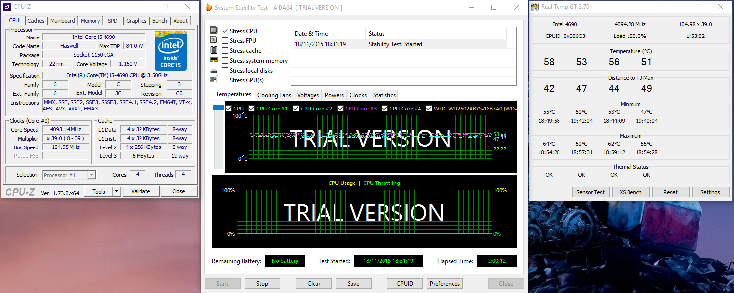The height and width of the screenshot is (293, 734).
Task: Switch to Cooling Fans tab
Action: tap(275, 95)
